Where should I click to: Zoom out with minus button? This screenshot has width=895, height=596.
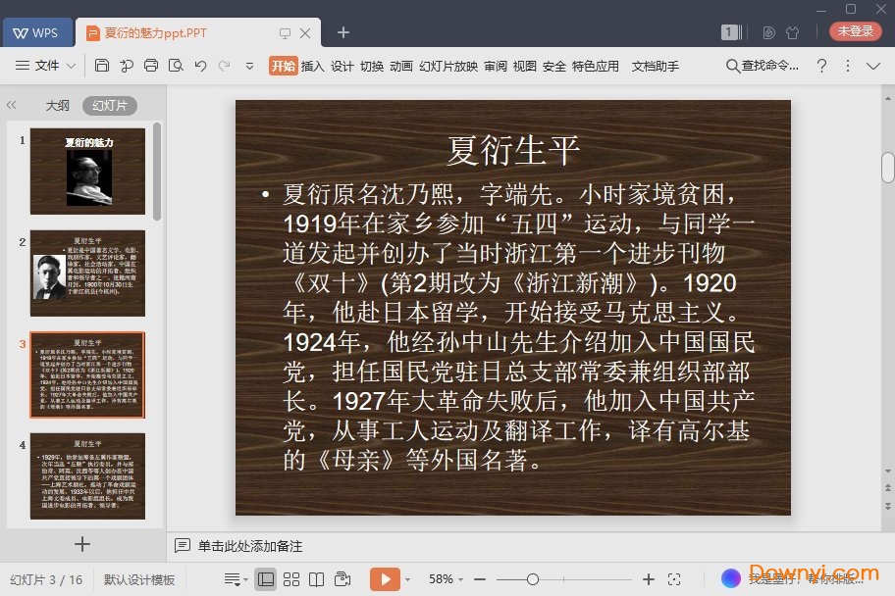tap(480, 579)
